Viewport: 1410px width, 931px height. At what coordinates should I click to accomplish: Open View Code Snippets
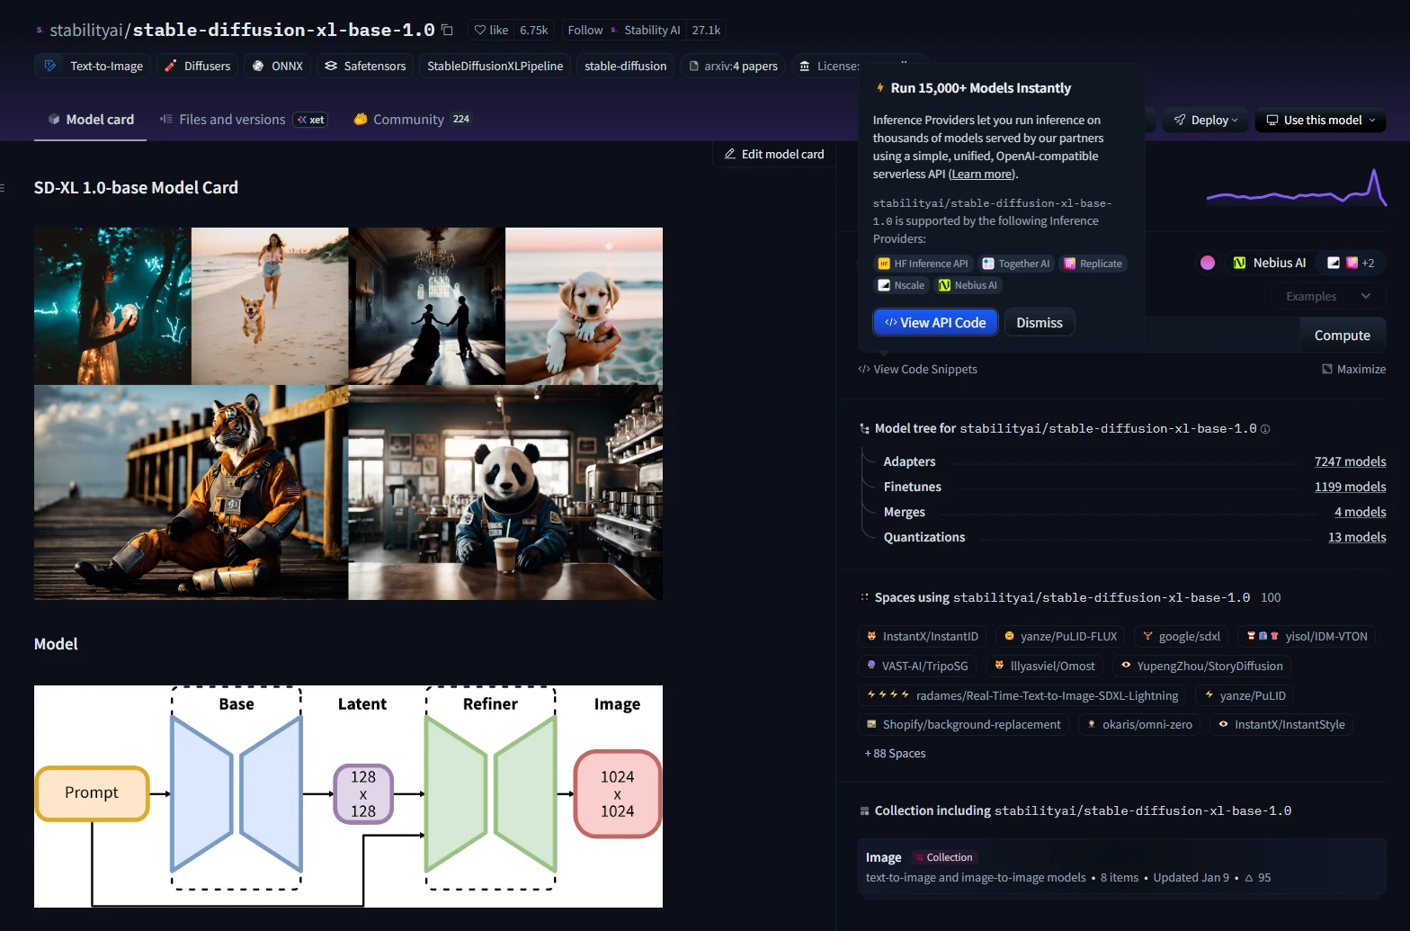[917, 370]
